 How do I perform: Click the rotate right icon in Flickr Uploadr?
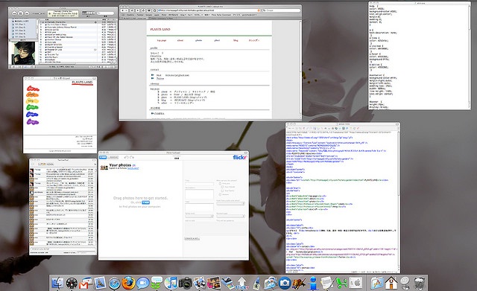(x=132, y=157)
